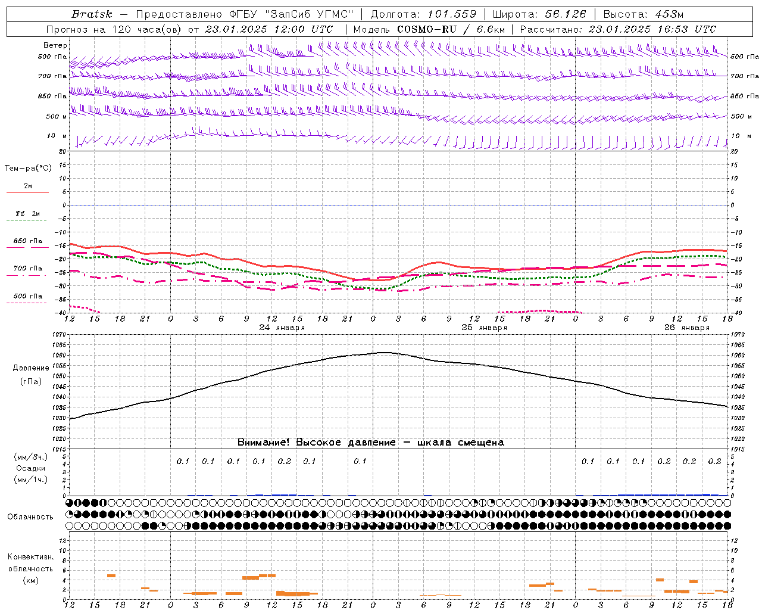Click the Долгота: 101.559 value
The height and width of the screenshot is (610, 762).
(423, 14)
